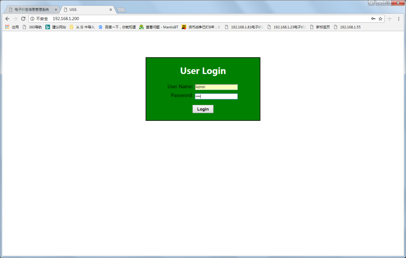Click the address bar URL 192.168.1.200
Viewport: 406px width, 258px height.
[66, 19]
